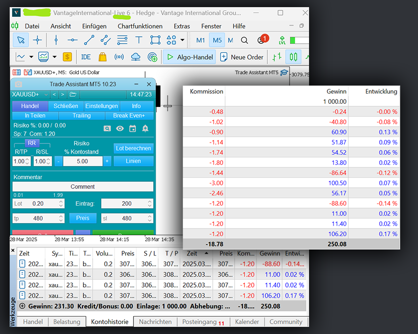The image size is (418, 334).
Task: Expand the XAUUSD+ symbol dropdown
Action: [x=46, y=94]
